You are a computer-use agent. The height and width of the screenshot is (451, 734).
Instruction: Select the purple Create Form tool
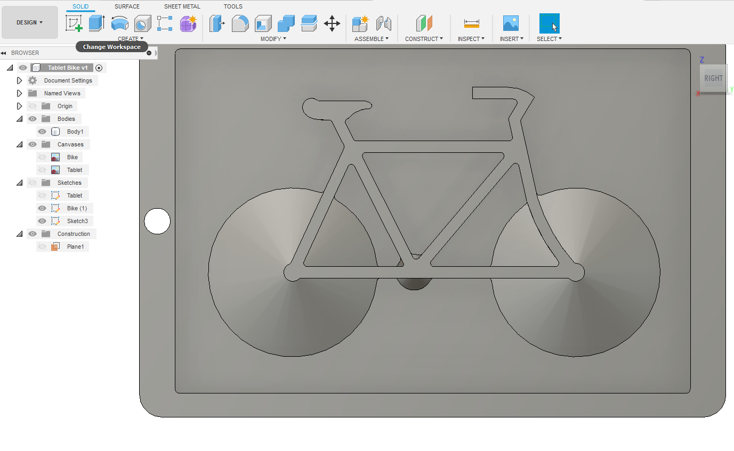pos(188,23)
